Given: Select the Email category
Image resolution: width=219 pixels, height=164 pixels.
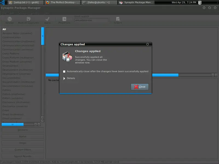Looking at the screenshot, I should click(21, 110).
